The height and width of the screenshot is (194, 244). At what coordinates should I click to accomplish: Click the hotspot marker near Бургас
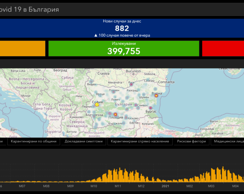point(151,108)
